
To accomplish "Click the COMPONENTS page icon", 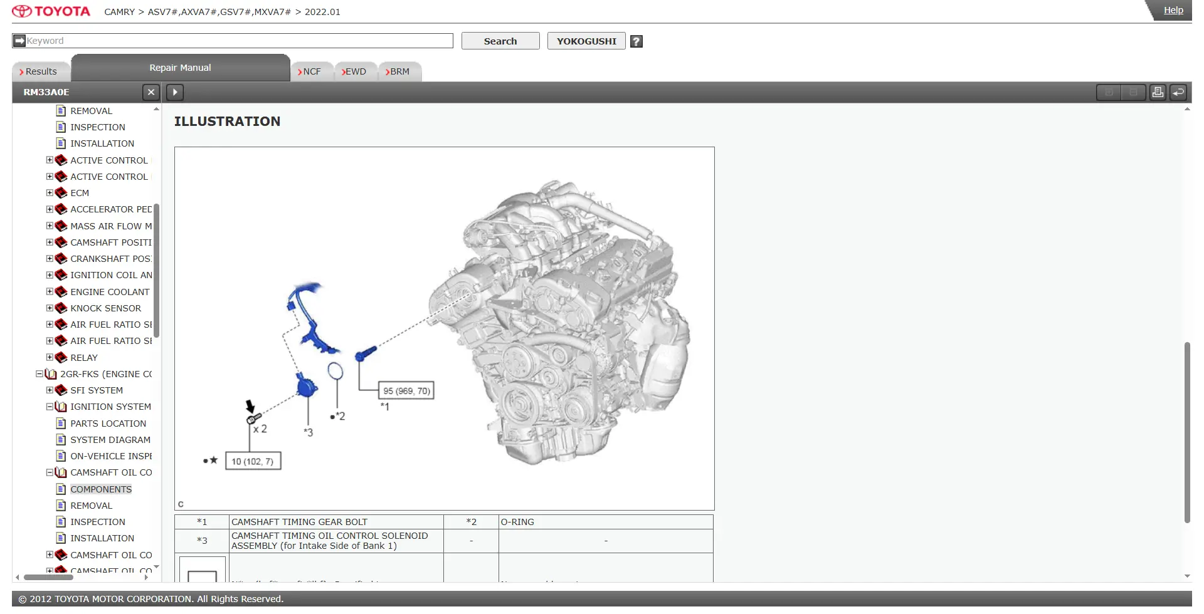I will pos(61,489).
